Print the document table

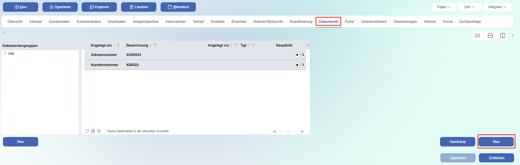coord(93,131)
